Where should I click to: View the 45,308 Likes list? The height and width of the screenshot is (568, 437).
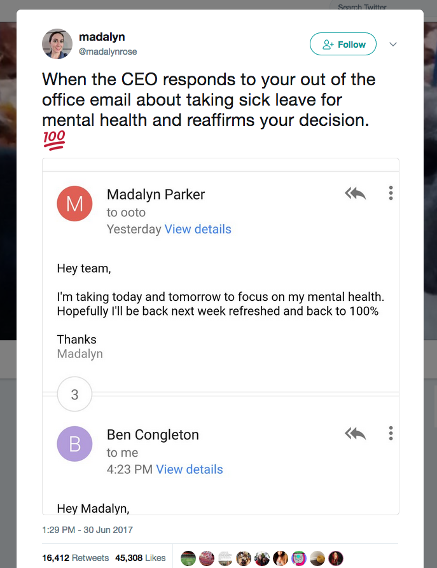(140, 558)
